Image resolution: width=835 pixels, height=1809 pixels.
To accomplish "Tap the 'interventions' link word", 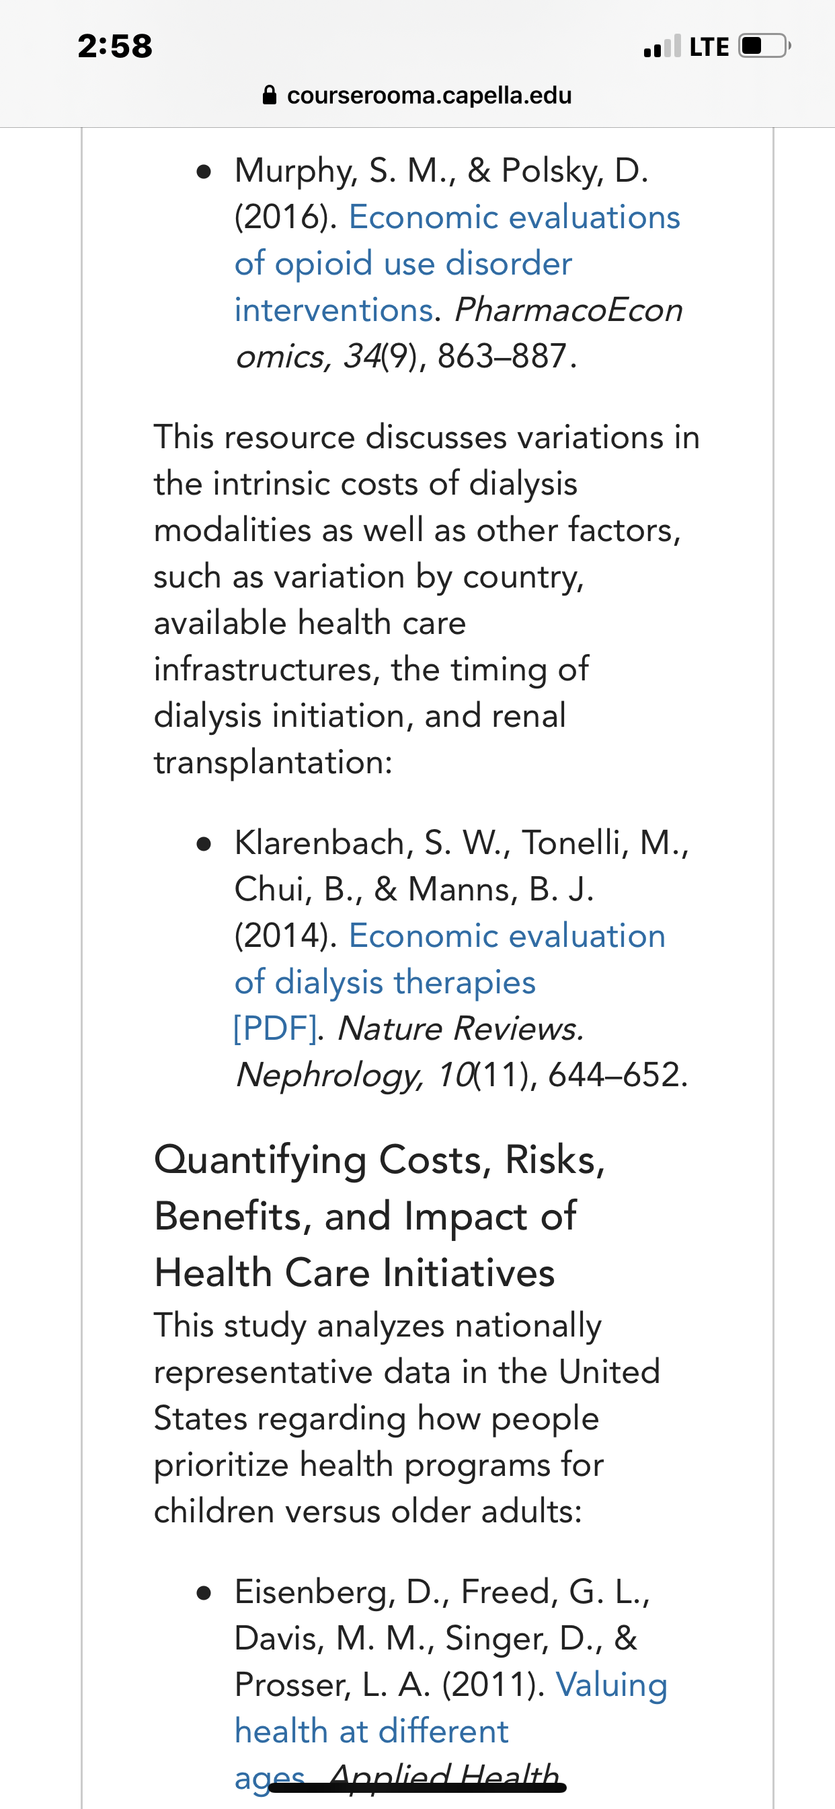I will click(x=333, y=310).
